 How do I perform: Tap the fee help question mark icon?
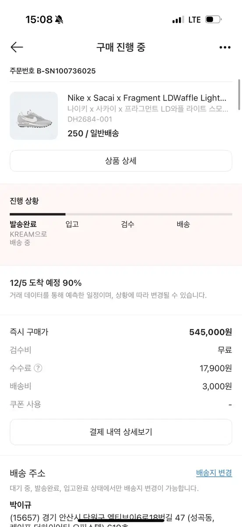38,368
